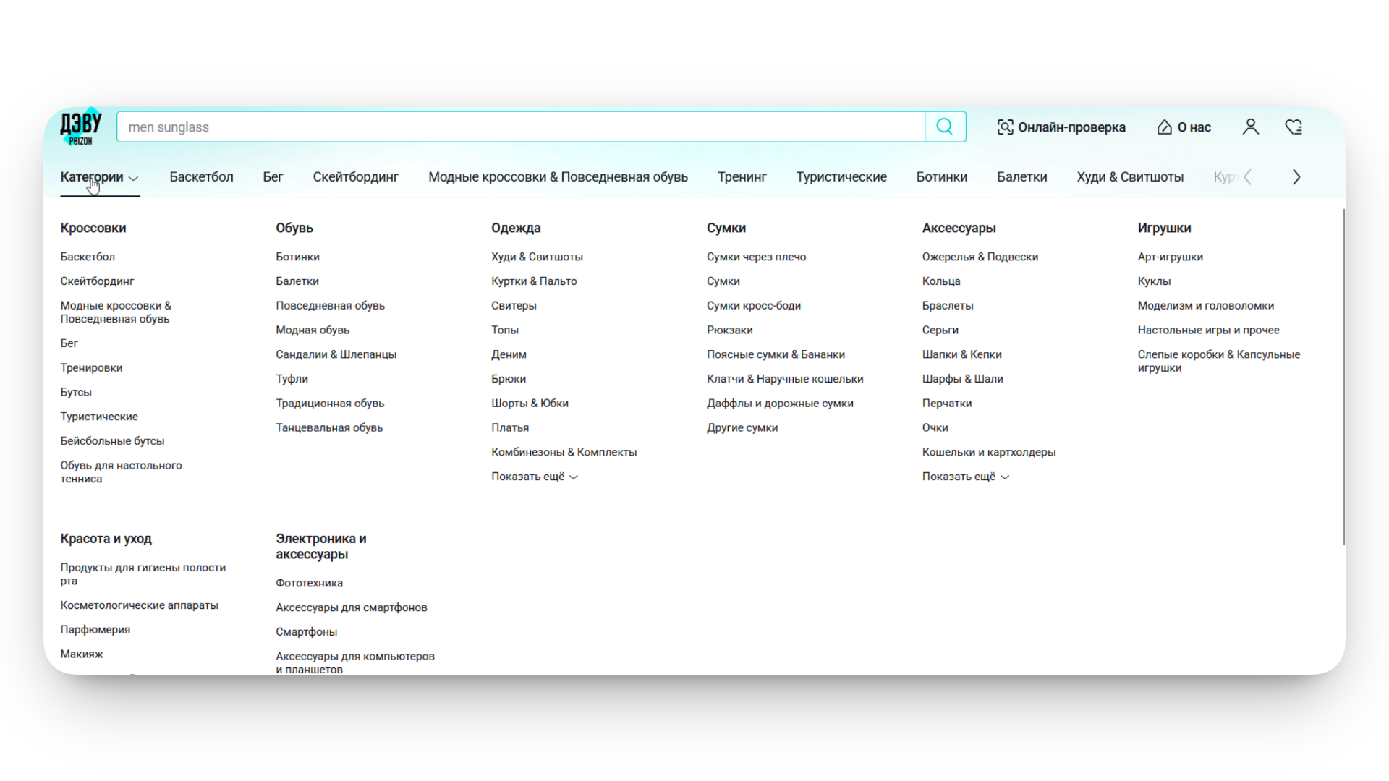This screenshot has height=781, width=1389.
Task: Select Слепые коробки & Капсульные игрушки
Action: pos(1218,361)
